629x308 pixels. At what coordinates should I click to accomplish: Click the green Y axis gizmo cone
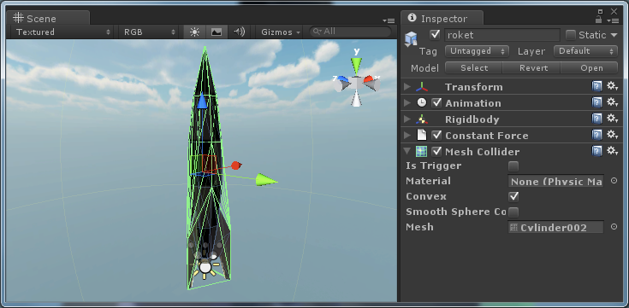tap(356, 65)
